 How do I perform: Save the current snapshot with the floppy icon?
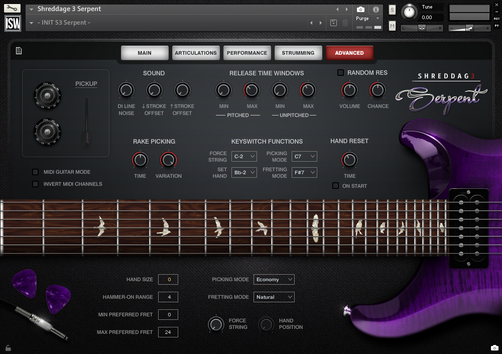(333, 22)
